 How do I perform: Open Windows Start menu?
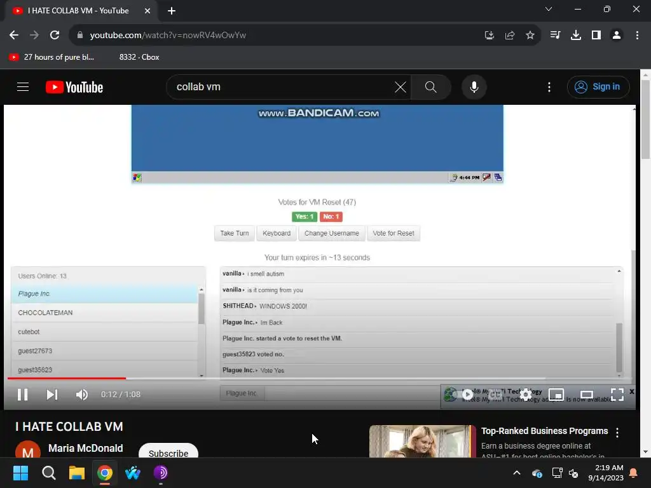[x=20, y=473]
